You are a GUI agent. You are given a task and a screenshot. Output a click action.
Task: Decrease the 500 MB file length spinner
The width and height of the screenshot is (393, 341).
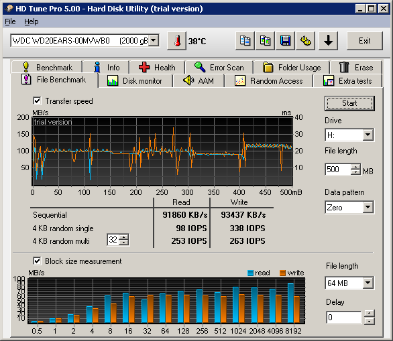coord(355,172)
